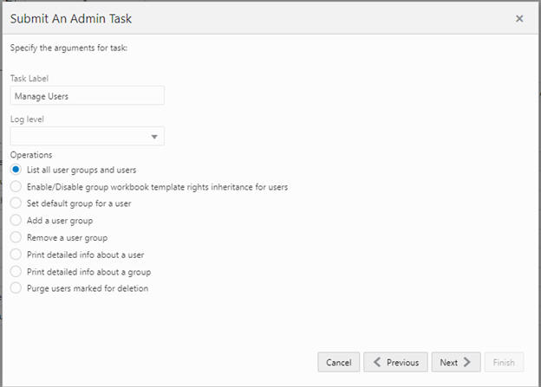Go back with the Previous button
This screenshot has width=541, height=387.
click(395, 363)
